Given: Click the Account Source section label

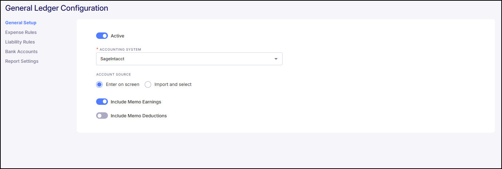Looking at the screenshot, I should (x=114, y=75).
